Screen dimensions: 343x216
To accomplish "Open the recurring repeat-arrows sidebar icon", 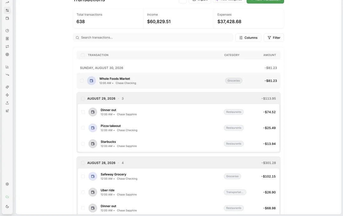I will tap(7, 47).
